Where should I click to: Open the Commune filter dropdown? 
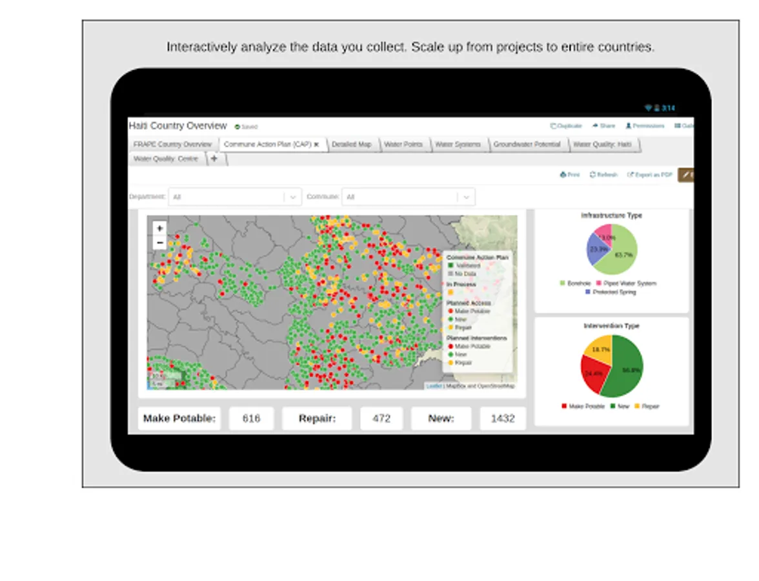point(409,197)
